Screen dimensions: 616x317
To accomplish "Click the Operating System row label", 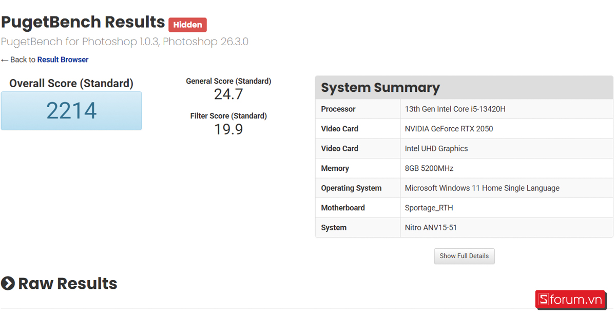I will coord(351,188).
